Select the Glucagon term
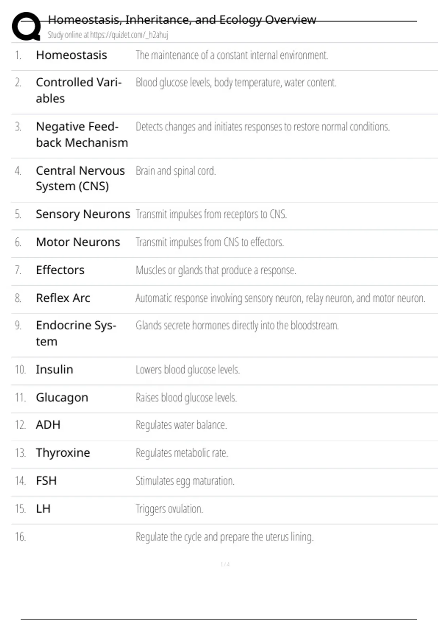 click(x=62, y=398)
